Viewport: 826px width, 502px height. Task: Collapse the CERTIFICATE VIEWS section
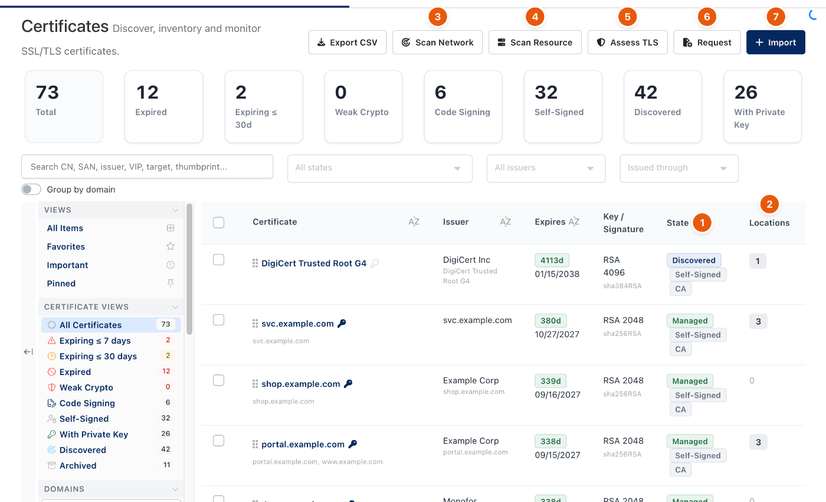[x=175, y=307]
